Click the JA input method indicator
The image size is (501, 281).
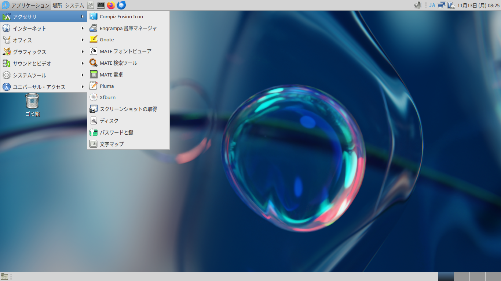tap(432, 5)
